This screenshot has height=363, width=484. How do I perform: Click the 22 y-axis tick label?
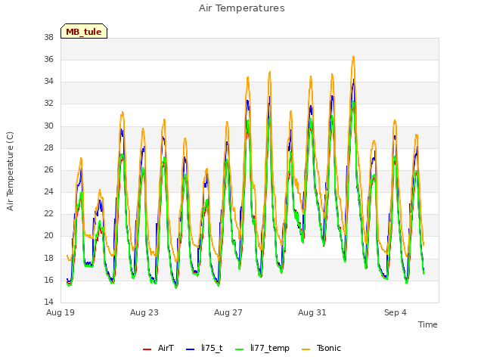(48, 214)
